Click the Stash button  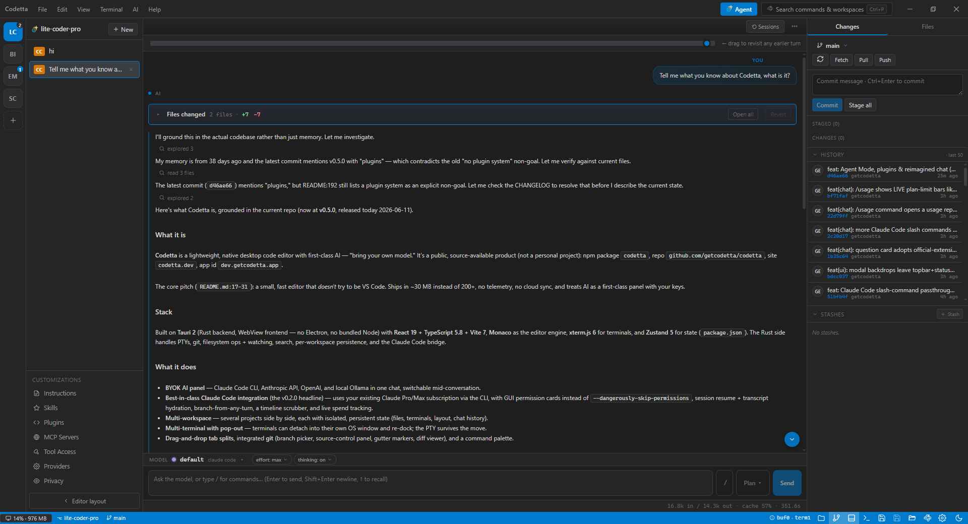[x=950, y=314]
